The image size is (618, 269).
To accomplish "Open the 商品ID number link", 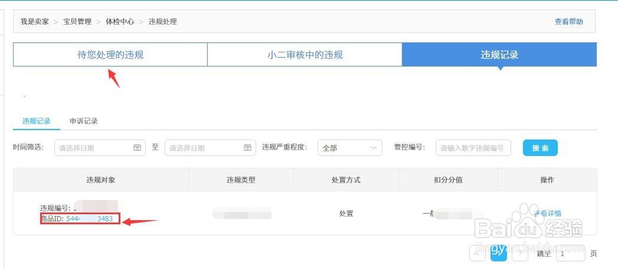I will tap(90, 219).
